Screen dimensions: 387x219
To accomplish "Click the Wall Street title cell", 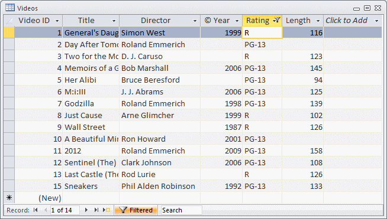I will pos(91,128).
